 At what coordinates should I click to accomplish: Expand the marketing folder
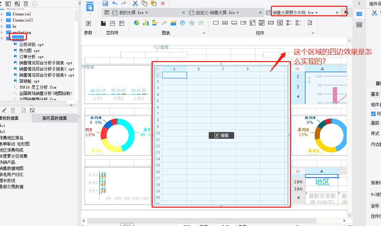pyautogui.click(x=2, y=32)
